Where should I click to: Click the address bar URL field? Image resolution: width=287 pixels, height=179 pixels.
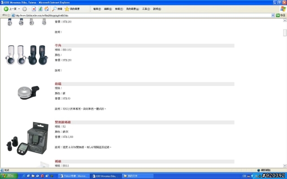[x=143, y=15]
